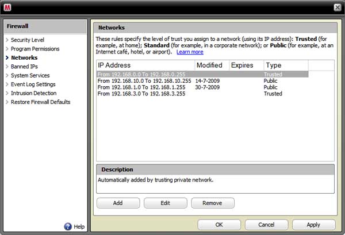Select Intrusion Detection in the sidebar
Image resolution: width=345 pixels, height=235 pixels.
click(33, 93)
